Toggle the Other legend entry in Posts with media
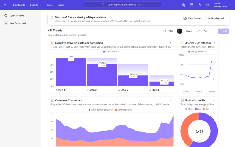This screenshot has height=147, width=235. [x=189, y=109]
